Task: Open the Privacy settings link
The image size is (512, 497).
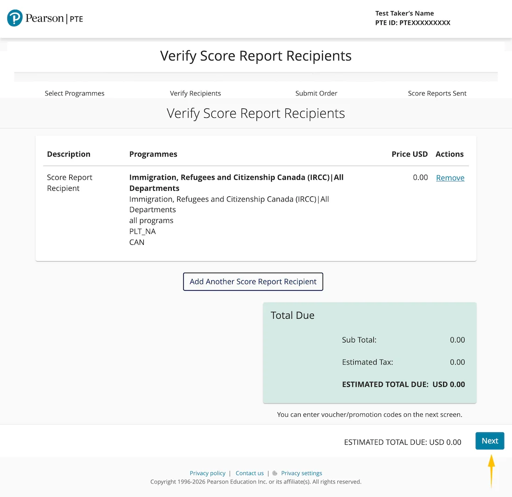Action: [x=302, y=473]
